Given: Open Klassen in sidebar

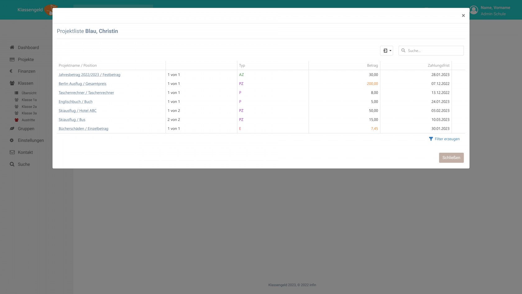Looking at the screenshot, I should click(25, 83).
